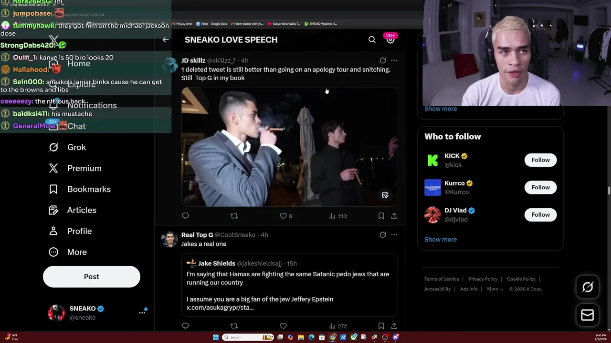Reply to Real Top G's post
Viewport: 611px width, 343px height.
coord(185,326)
